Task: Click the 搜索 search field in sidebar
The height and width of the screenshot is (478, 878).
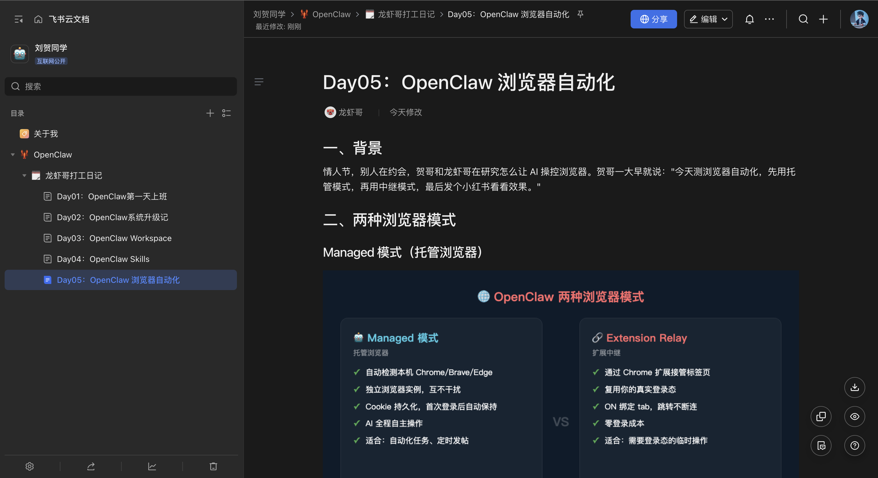Action: (x=121, y=86)
